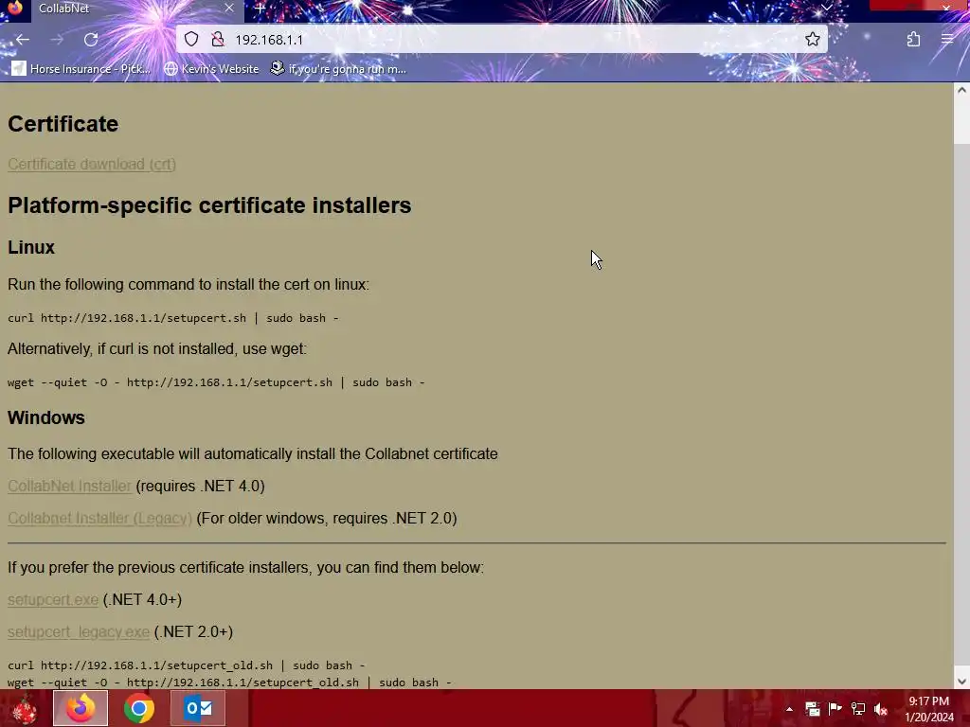Image resolution: width=970 pixels, height=727 pixels.
Task: Select the CollabNet browser tab
Action: [x=122, y=9]
